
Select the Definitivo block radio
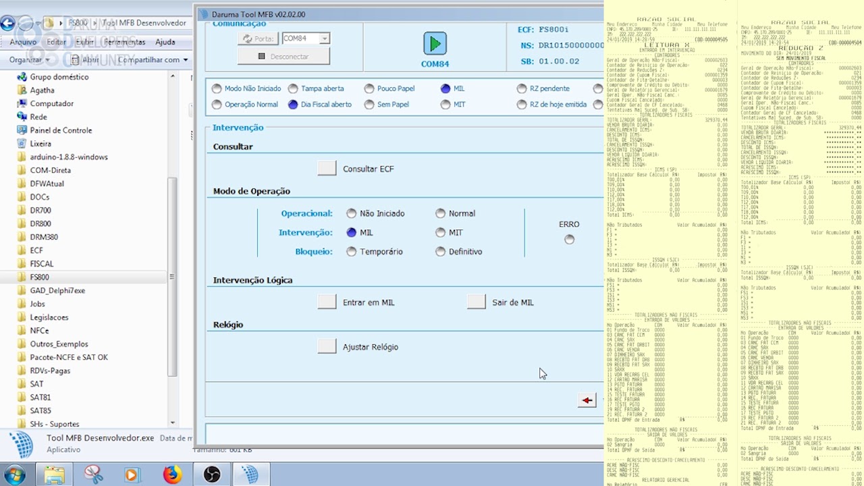440,252
